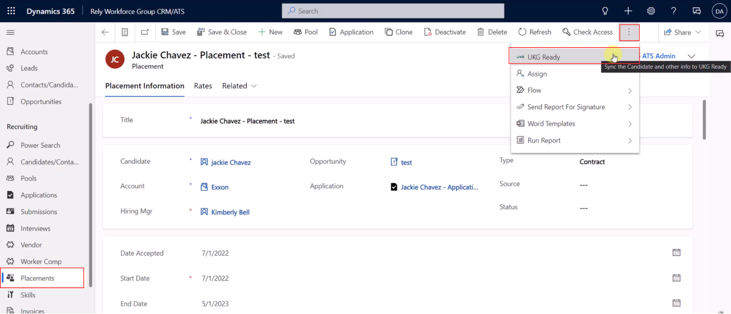Open Placements in the sidebar
The width and height of the screenshot is (731, 314).
(43, 278)
